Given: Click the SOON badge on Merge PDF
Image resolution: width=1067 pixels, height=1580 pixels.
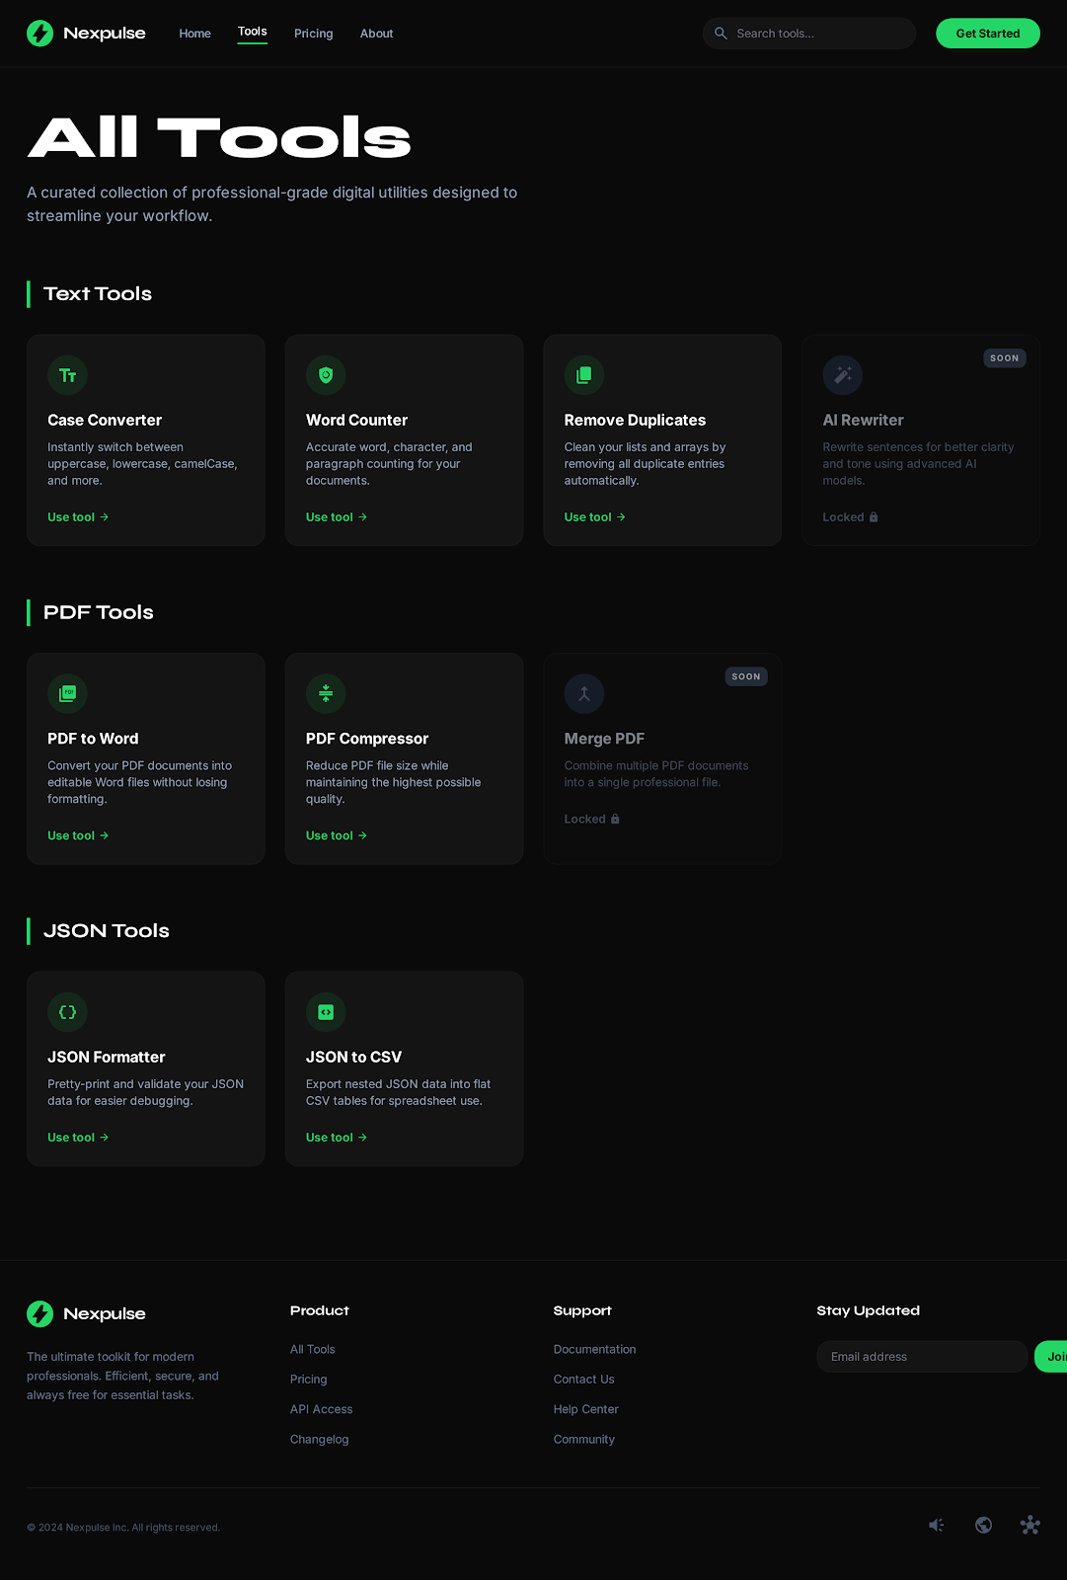Looking at the screenshot, I should [746, 676].
